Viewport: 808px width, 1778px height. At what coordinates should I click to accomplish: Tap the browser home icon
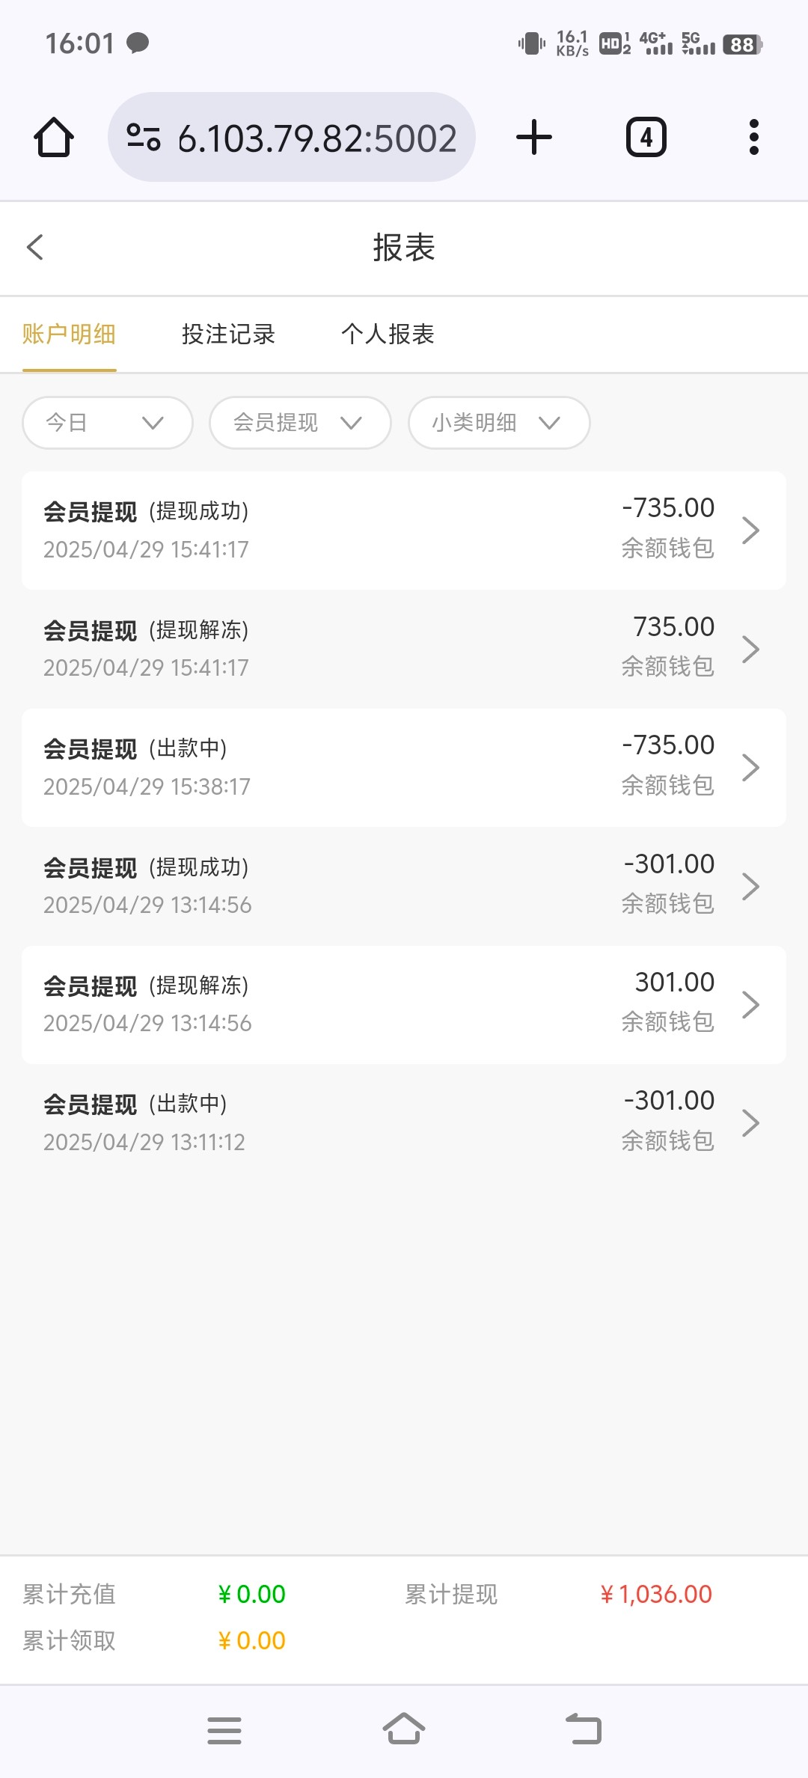coord(54,138)
